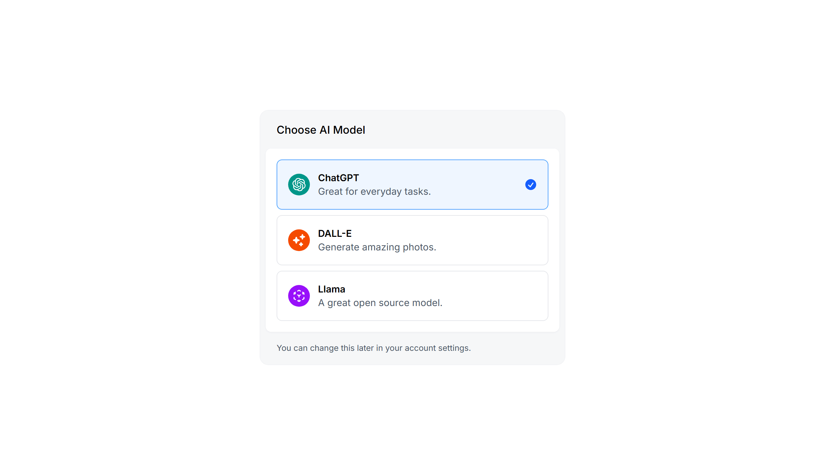825x475 pixels.
Task: Click the blue selected checkmark badge
Action: [x=530, y=185]
